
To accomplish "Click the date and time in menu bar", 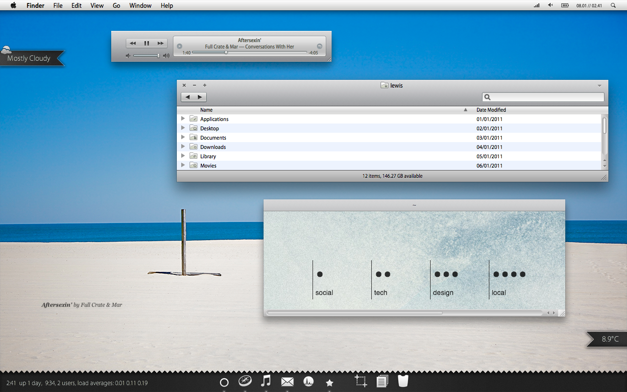I will pos(589,5).
